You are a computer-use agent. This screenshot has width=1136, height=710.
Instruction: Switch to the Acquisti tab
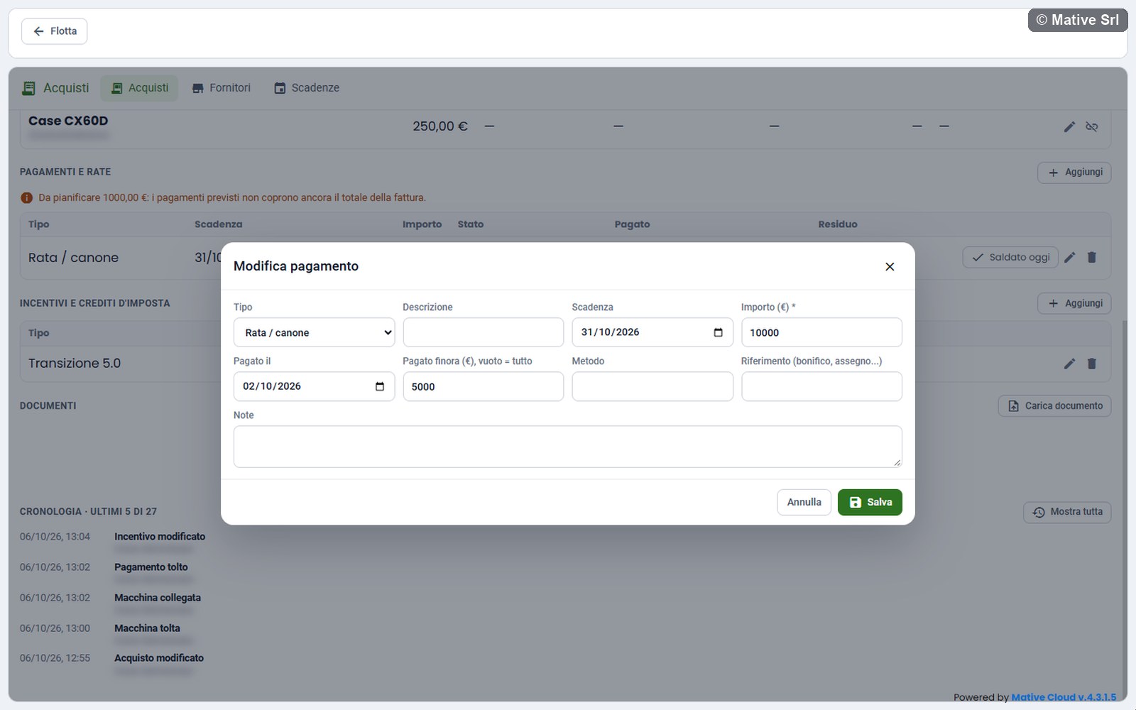point(139,88)
